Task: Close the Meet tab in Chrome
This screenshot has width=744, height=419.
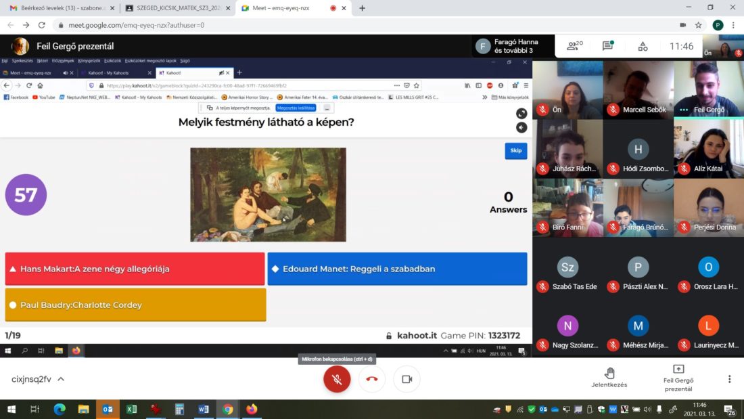Action: click(x=344, y=8)
